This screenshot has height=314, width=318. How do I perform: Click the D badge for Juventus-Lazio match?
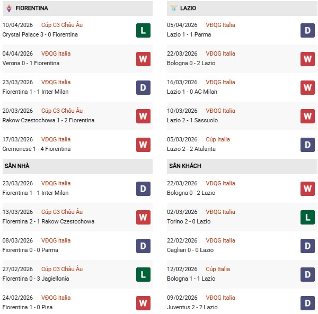click(308, 303)
